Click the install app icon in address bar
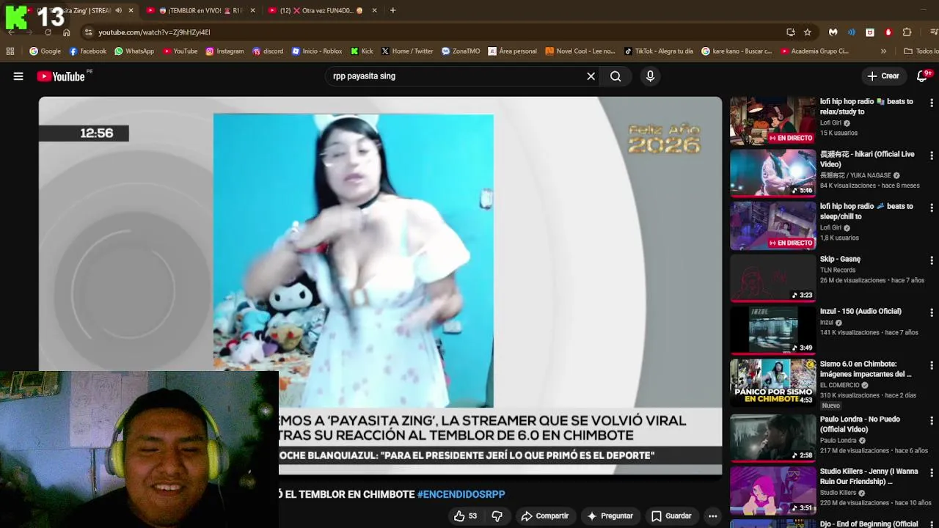 click(790, 32)
